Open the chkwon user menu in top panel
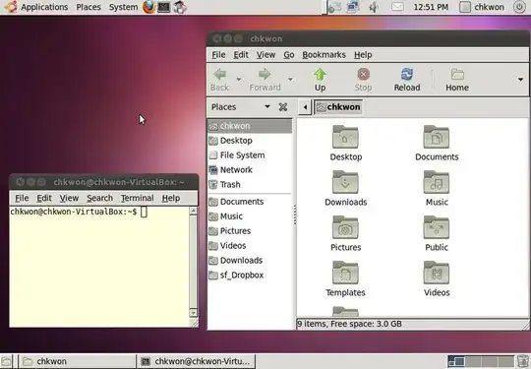The height and width of the screenshot is (369, 531). (x=482, y=7)
